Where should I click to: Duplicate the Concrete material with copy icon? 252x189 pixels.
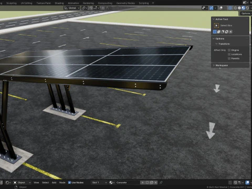point(151,183)
